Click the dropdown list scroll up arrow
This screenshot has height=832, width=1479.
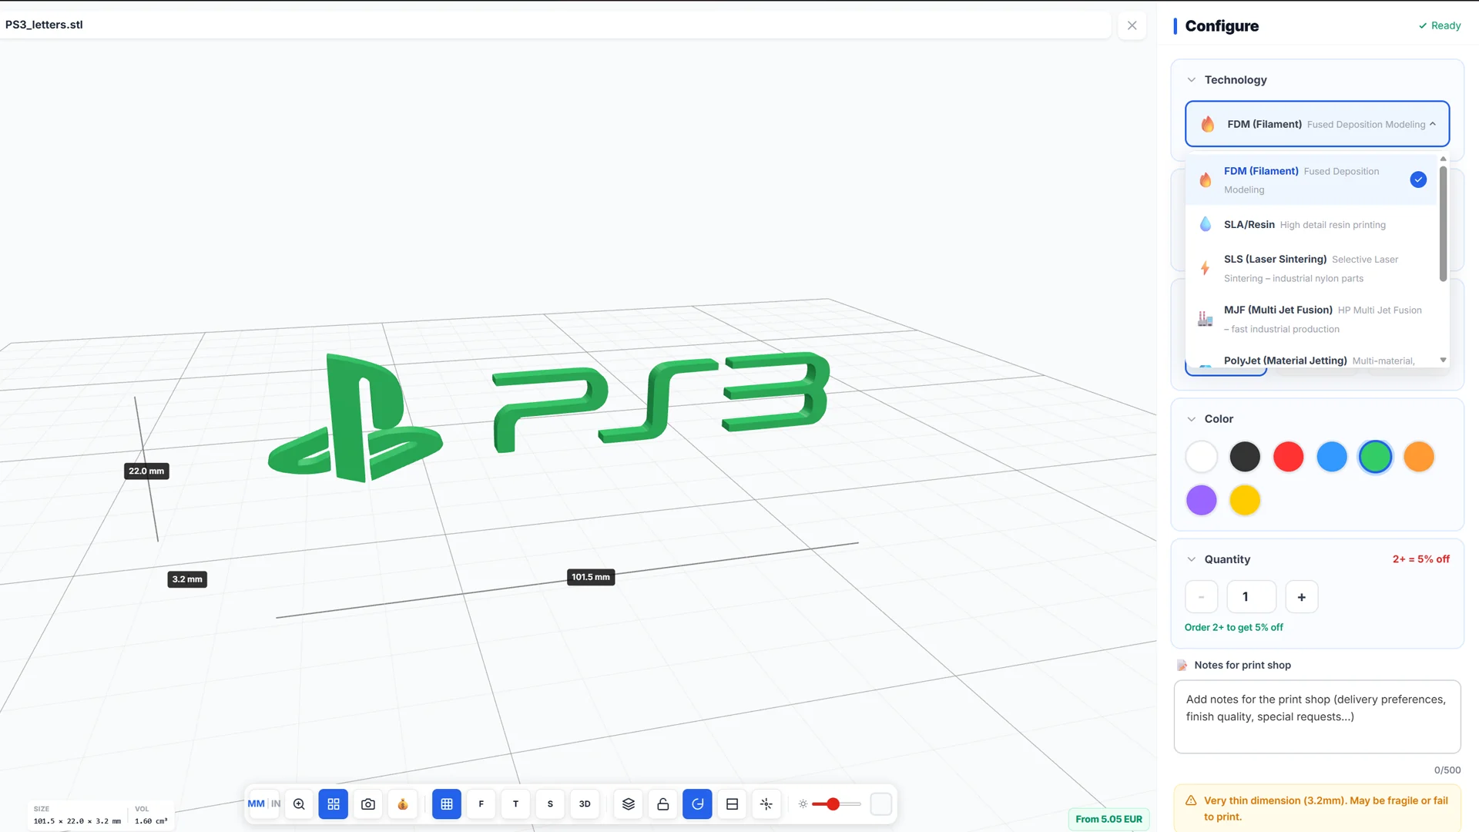[1443, 159]
